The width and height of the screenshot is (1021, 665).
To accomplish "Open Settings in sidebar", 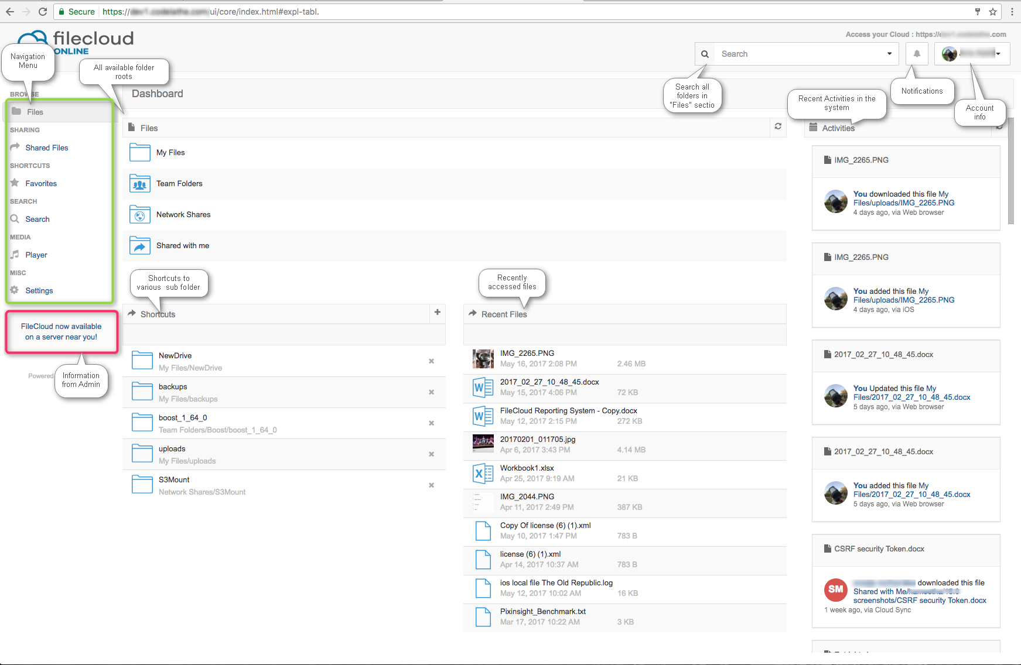I will click(x=39, y=291).
